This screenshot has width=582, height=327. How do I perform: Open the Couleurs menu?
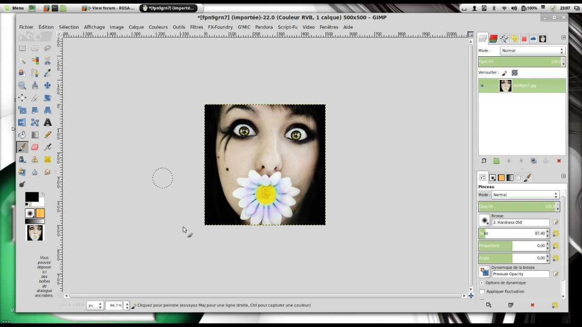point(158,27)
